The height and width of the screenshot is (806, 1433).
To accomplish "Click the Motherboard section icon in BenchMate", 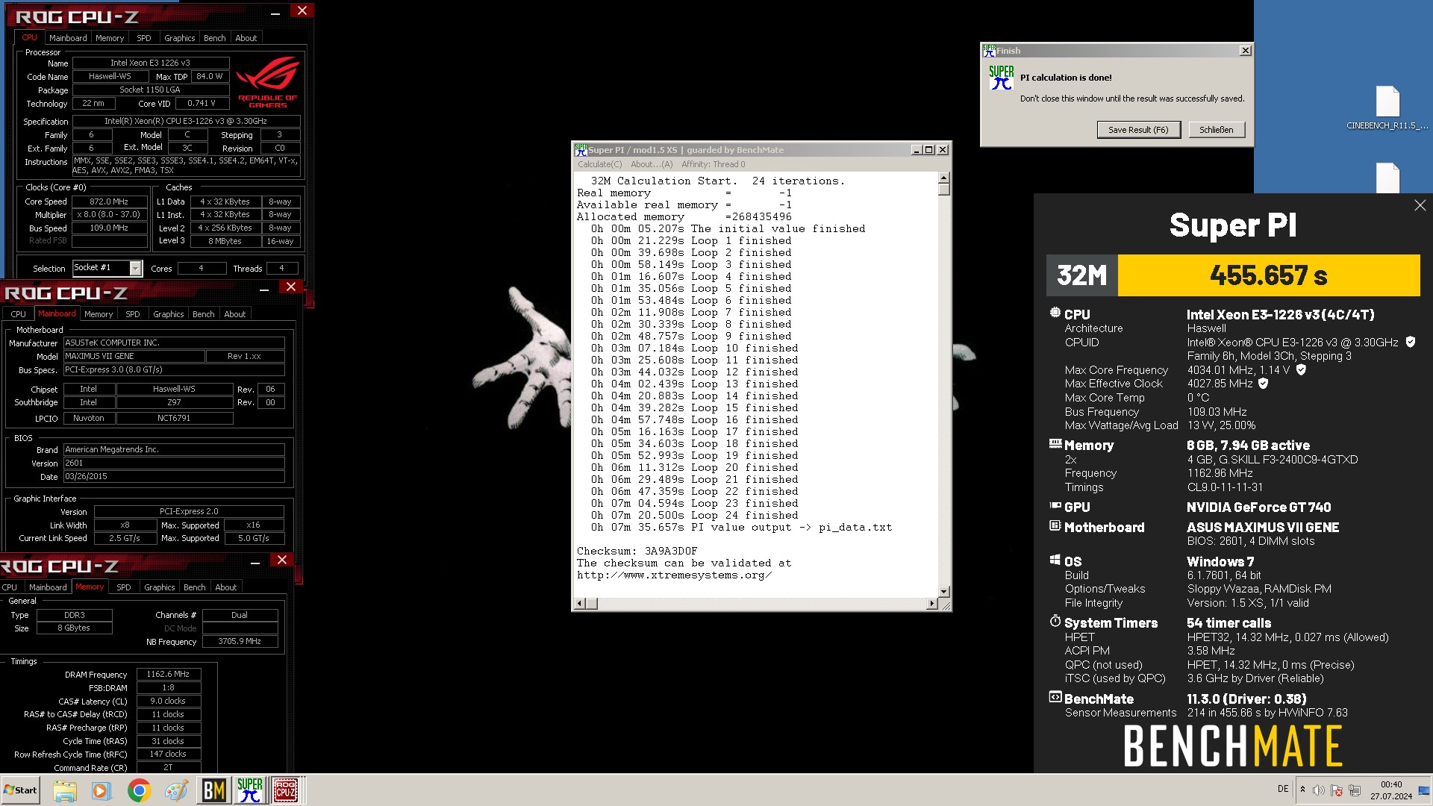I will pos(1055,526).
